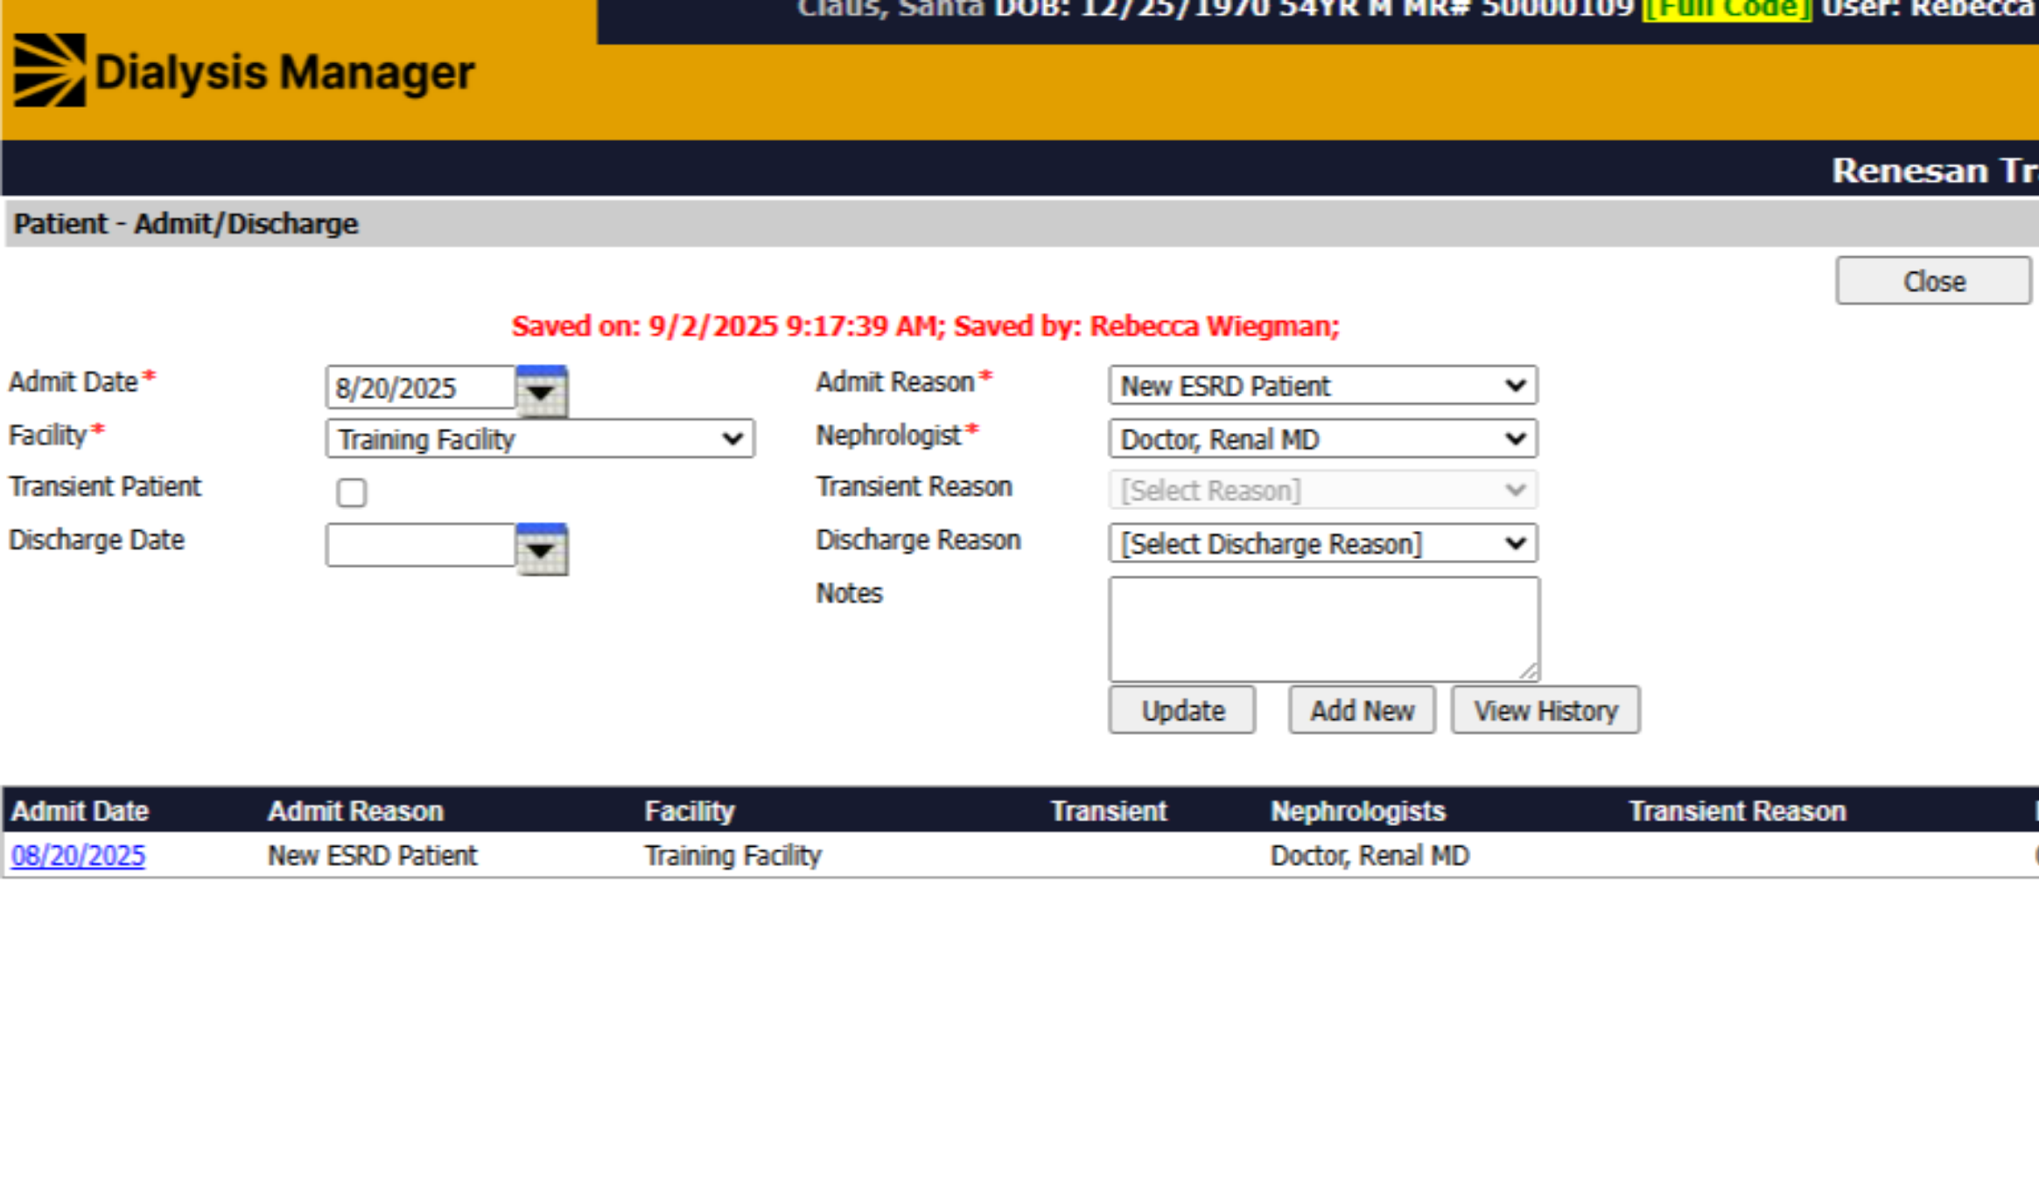Open the Admit Date calendar picker
The height and width of the screenshot is (1181, 2039).
pos(542,390)
